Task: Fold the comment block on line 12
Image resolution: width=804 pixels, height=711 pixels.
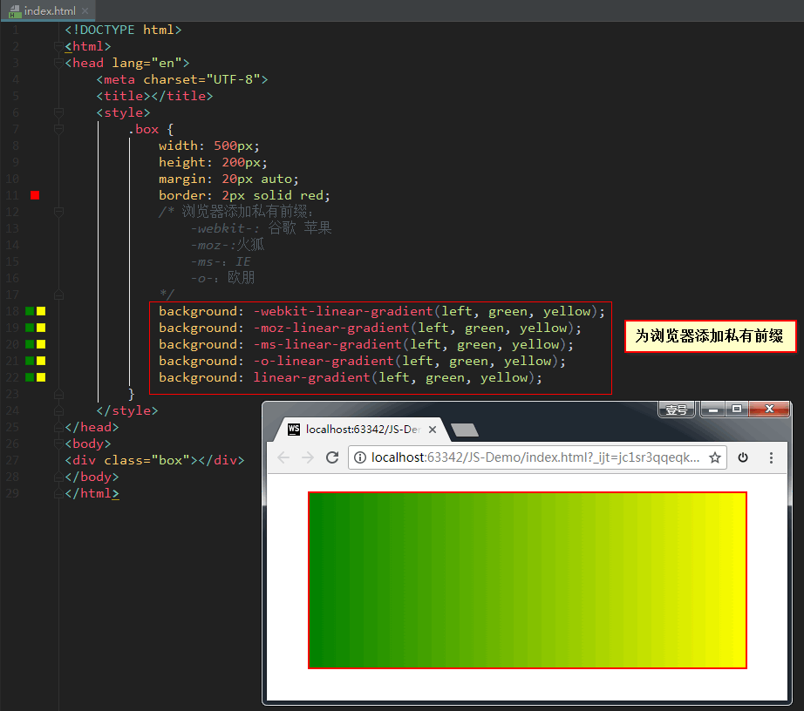Action: (59, 212)
